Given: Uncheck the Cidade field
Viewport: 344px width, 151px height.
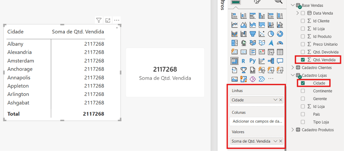Looking at the screenshot, I should coord(303,83).
